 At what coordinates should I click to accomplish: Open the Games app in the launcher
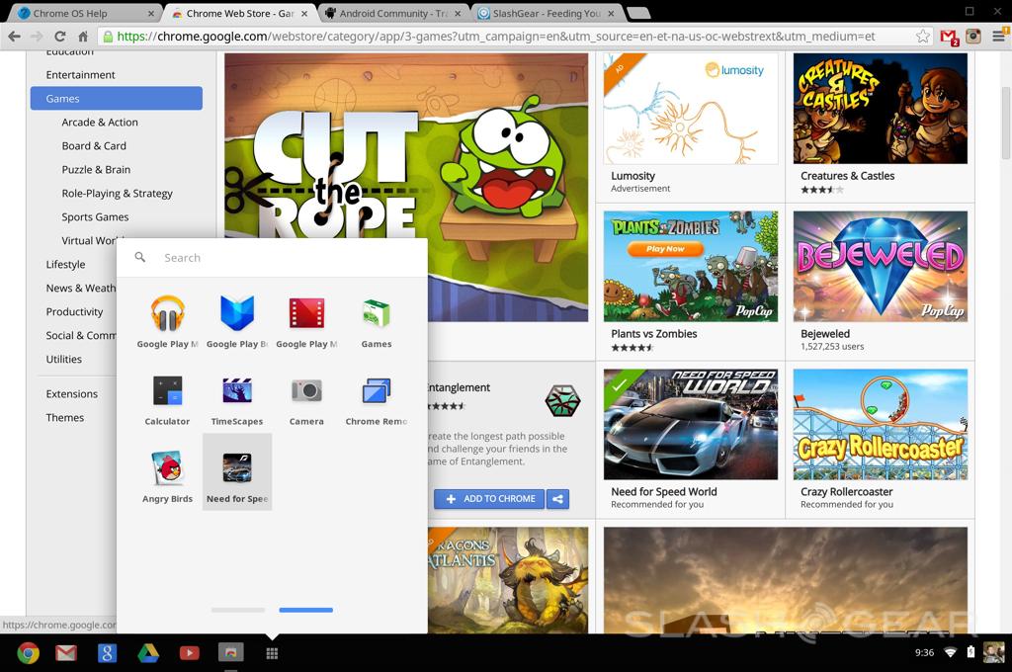pos(377,321)
